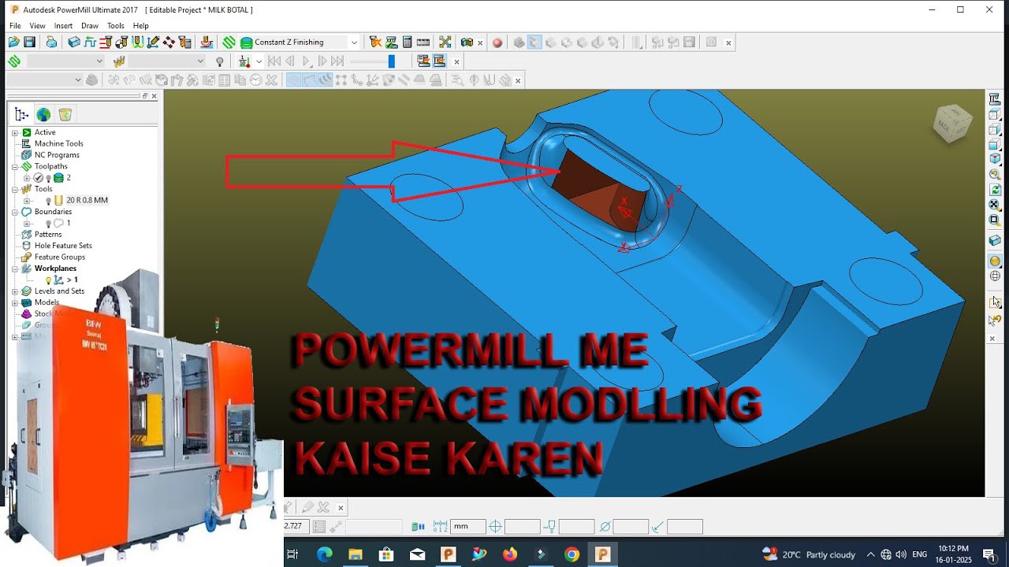Open Google Chrome from taskbar
The width and height of the screenshot is (1009, 567).
[x=572, y=554]
